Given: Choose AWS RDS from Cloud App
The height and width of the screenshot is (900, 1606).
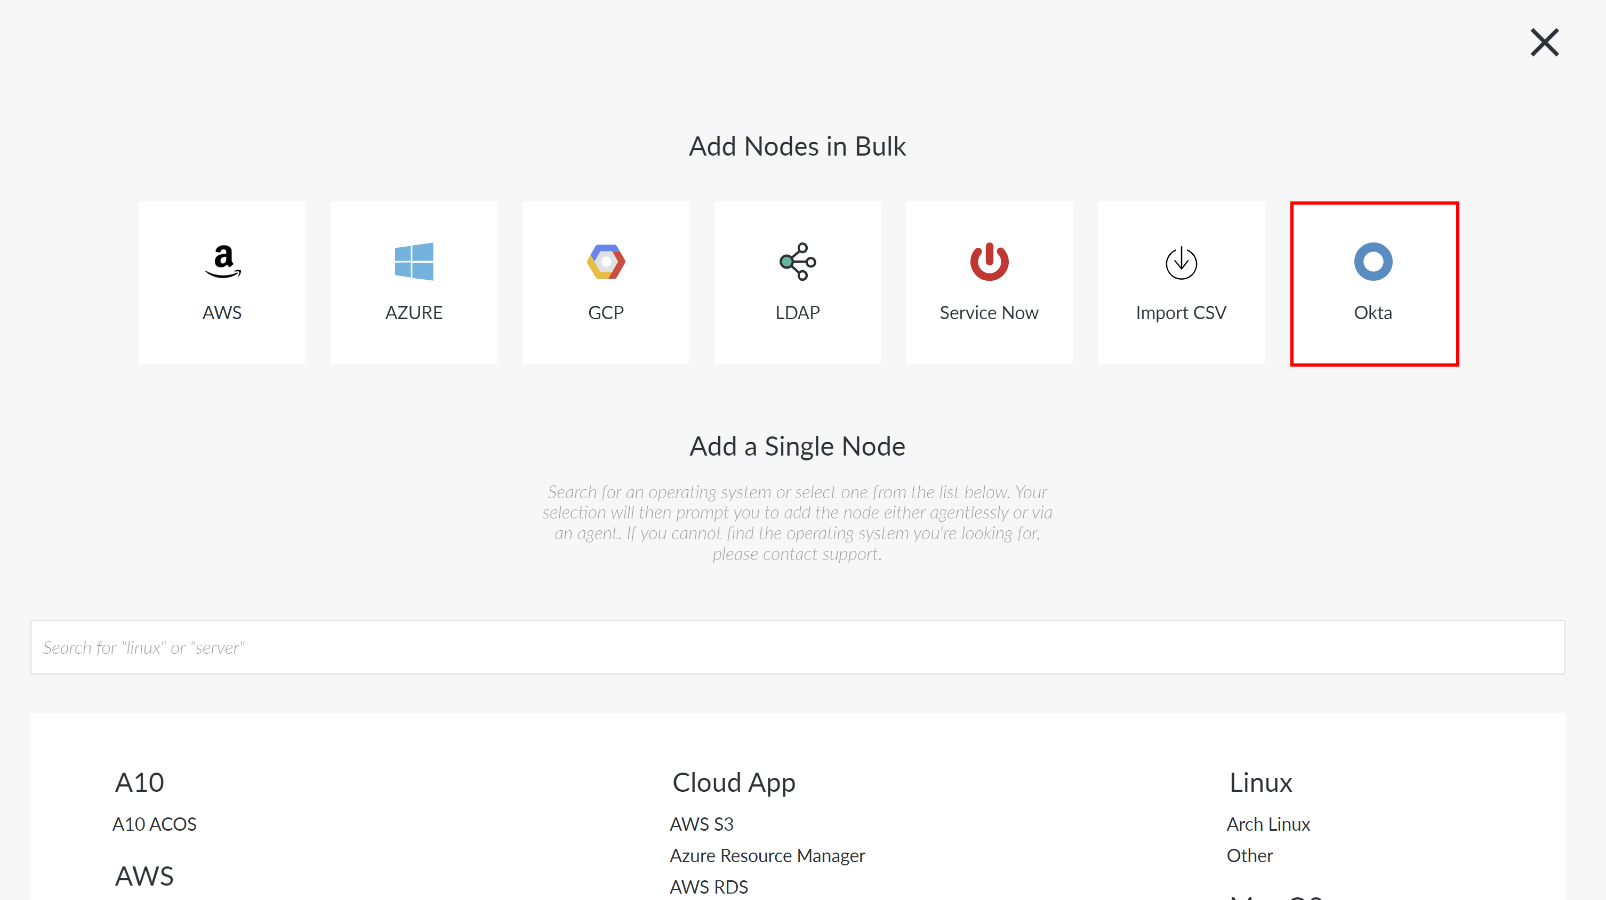Looking at the screenshot, I should [709, 886].
